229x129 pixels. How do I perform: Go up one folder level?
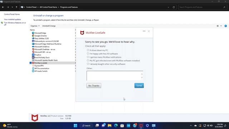click(16, 7)
